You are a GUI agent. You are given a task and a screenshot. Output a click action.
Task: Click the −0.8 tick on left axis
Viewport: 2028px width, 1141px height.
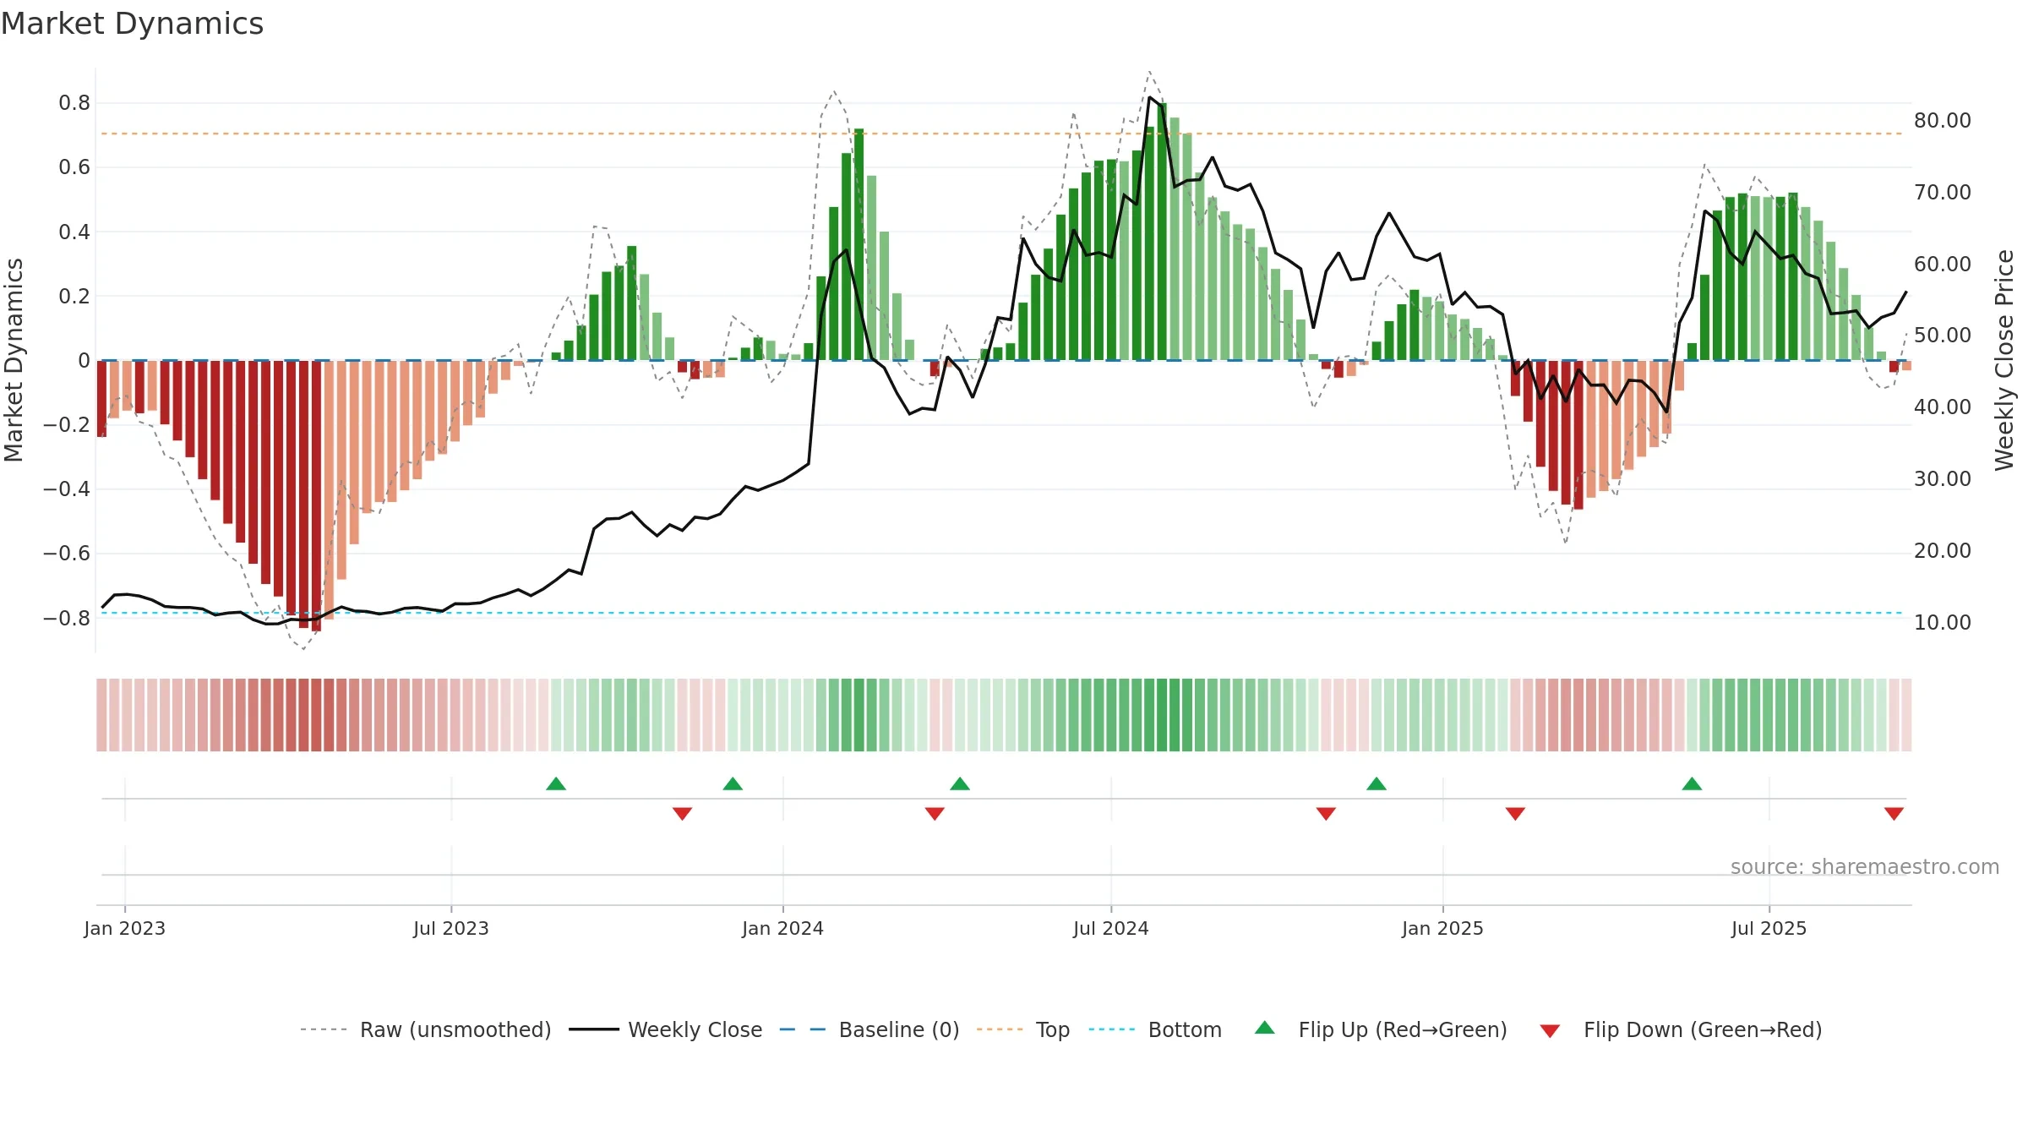coord(67,619)
